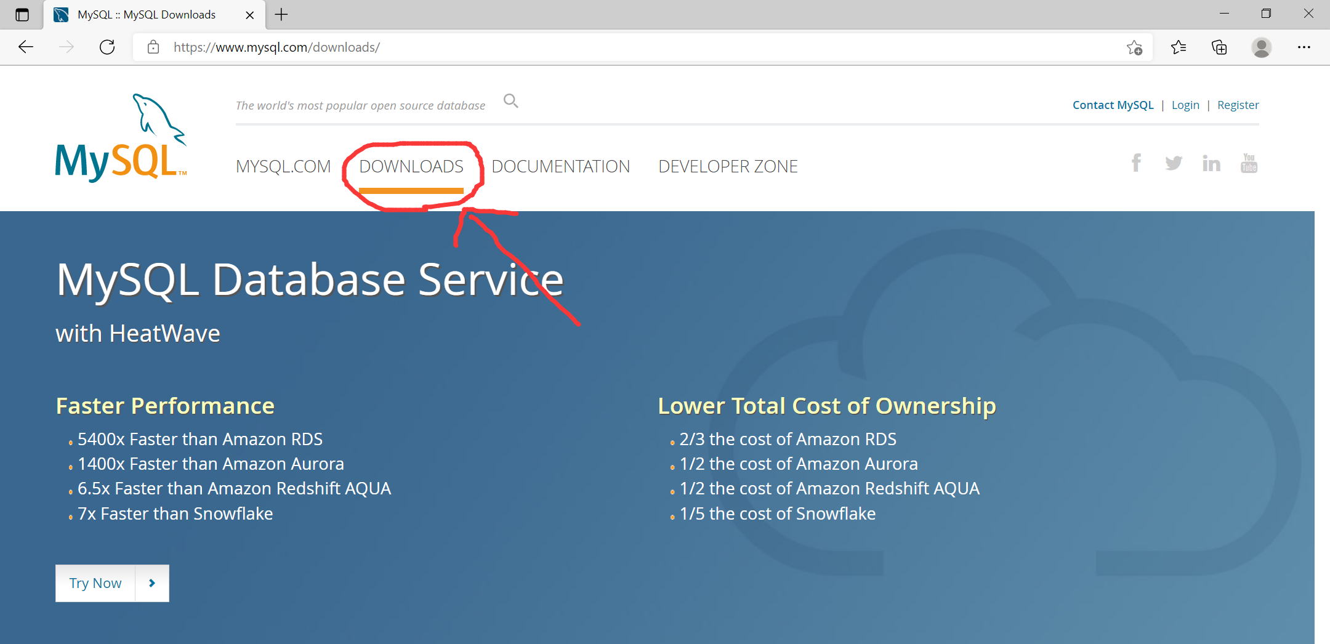1330x644 pixels.
Task: Click the MySQL dolphin logo
Action: click(121, 138)
